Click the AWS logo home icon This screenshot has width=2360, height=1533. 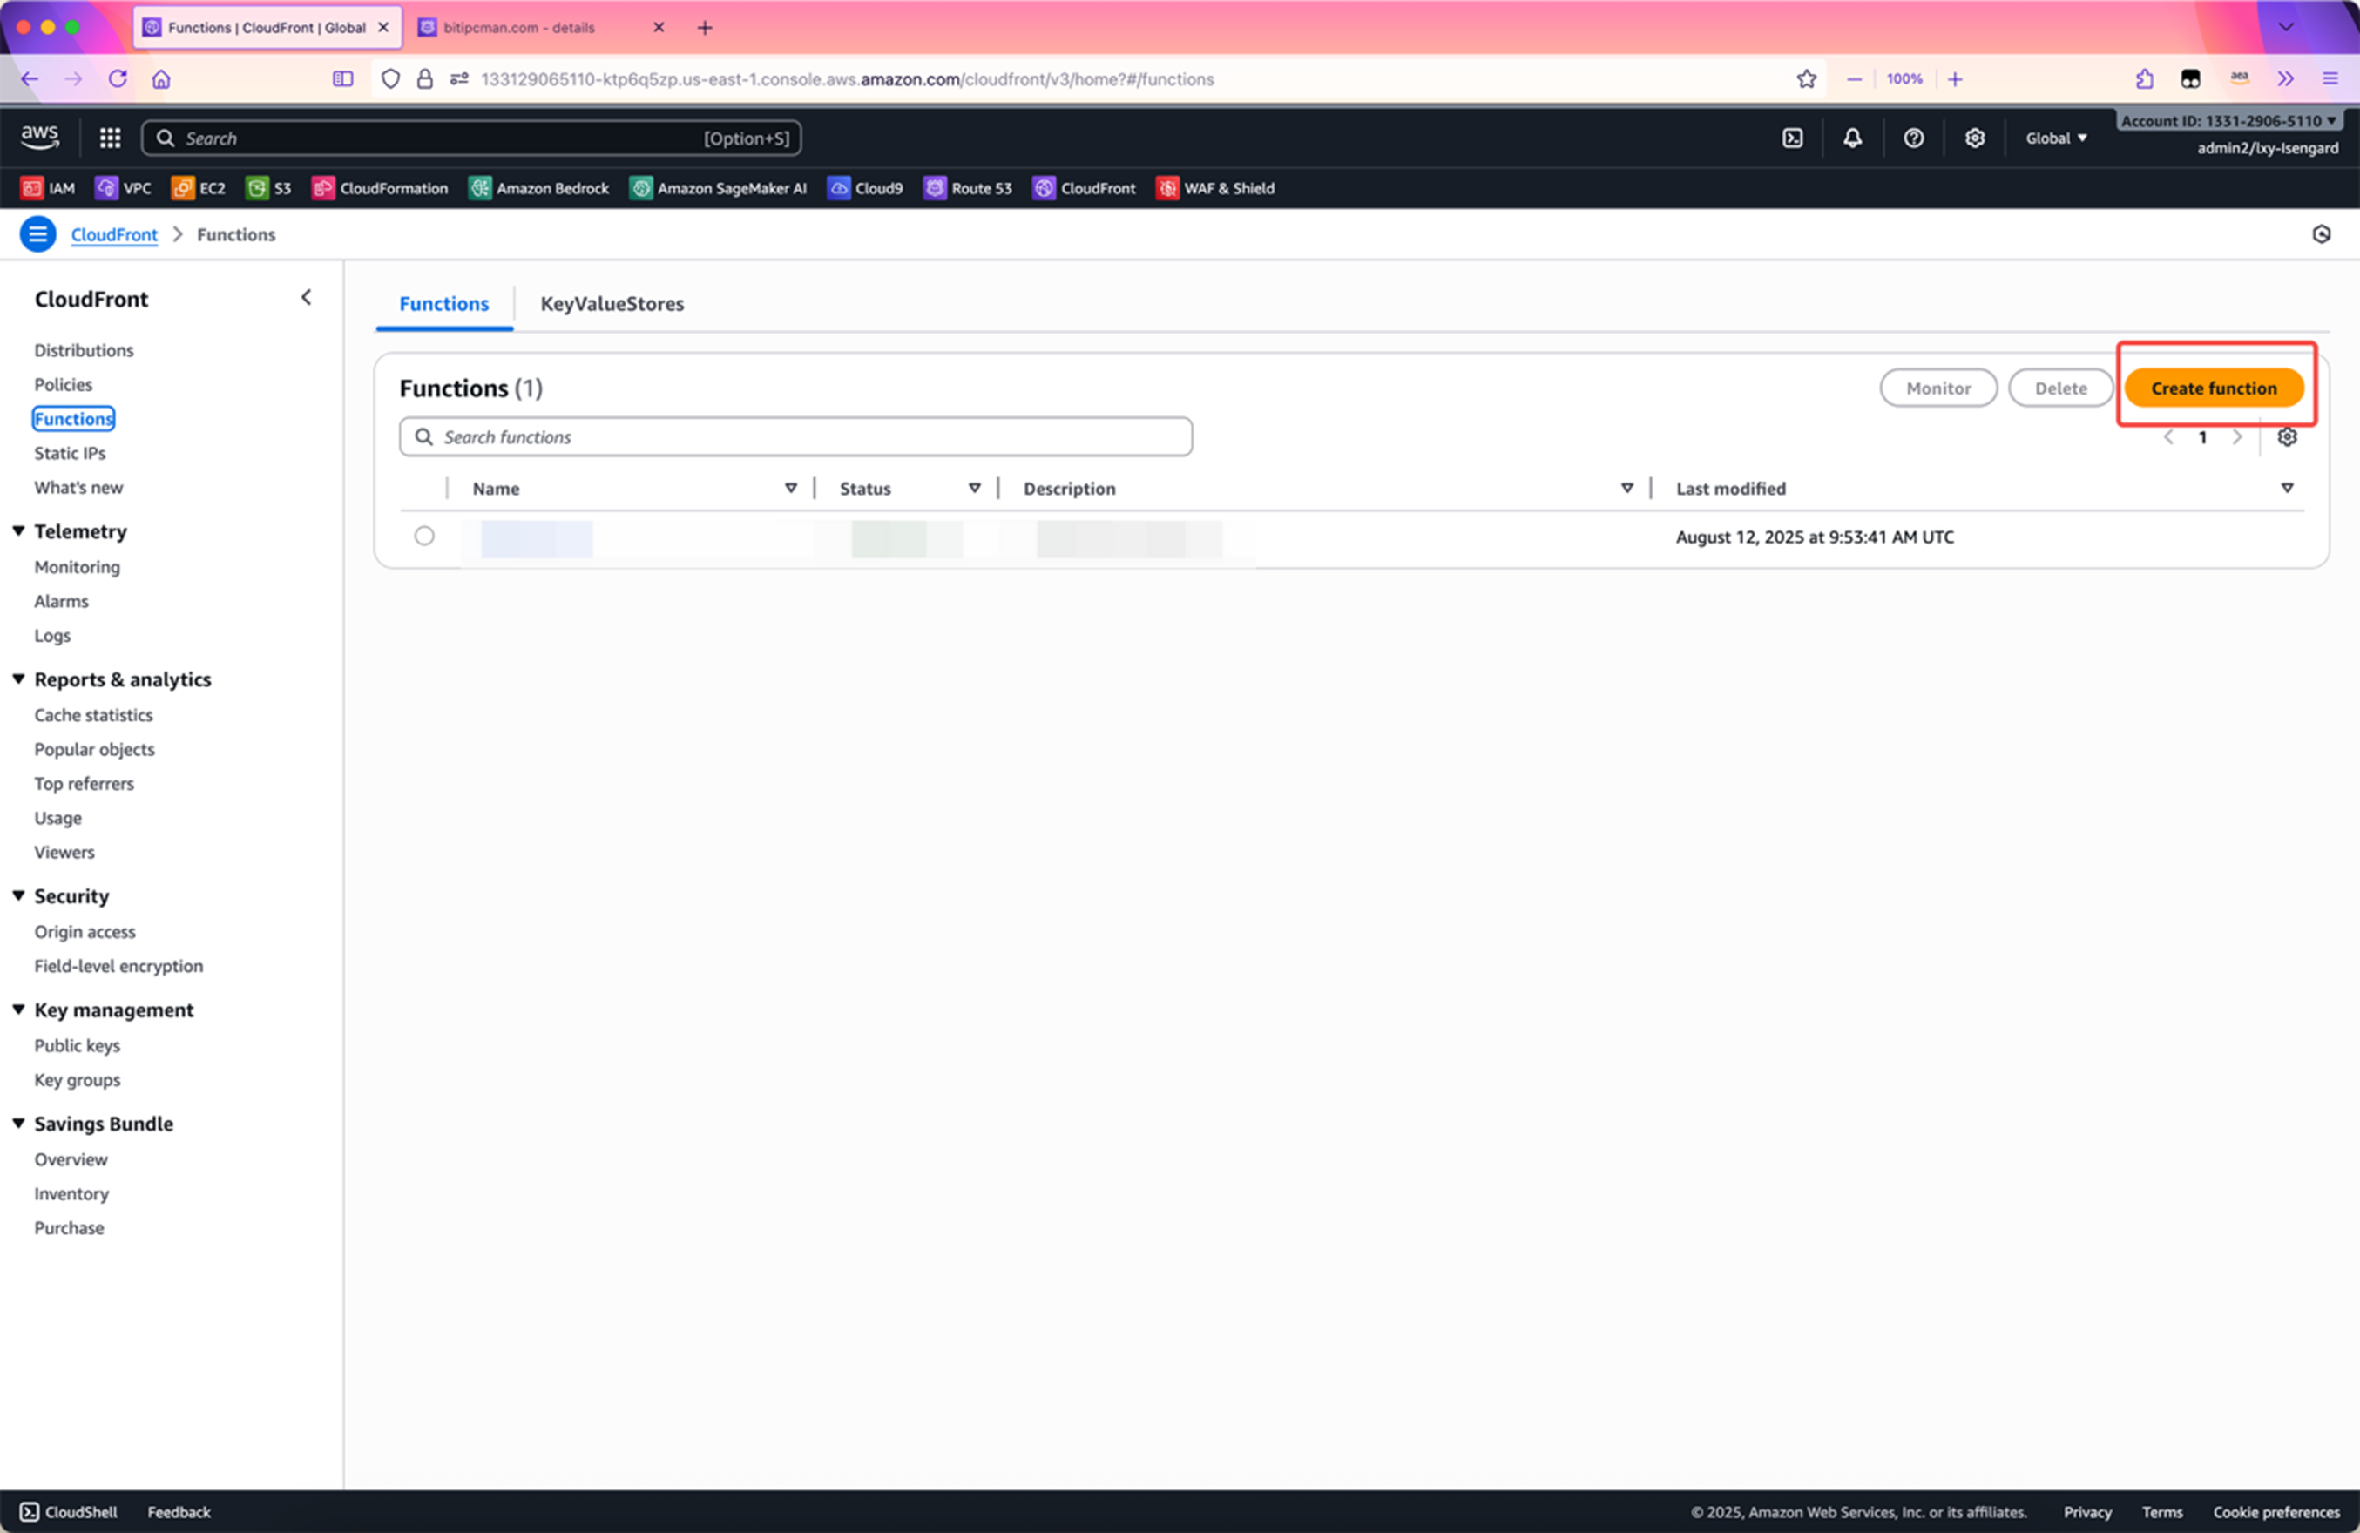40,137
